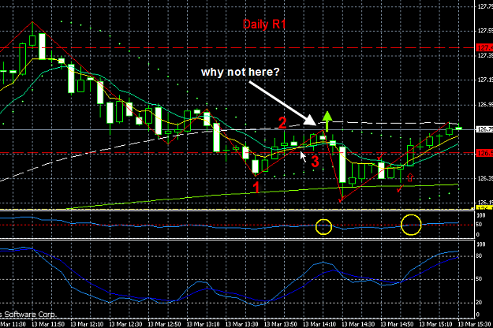Select the "13 Mar 13:10" time axis label
Screen dimensions: 493x328
pos(203,324)
